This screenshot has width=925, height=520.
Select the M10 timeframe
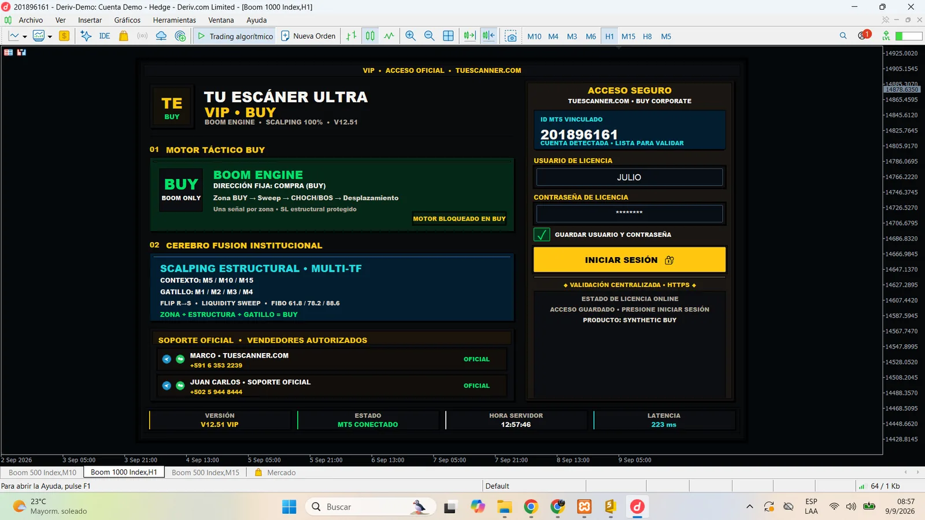[534, 36]
